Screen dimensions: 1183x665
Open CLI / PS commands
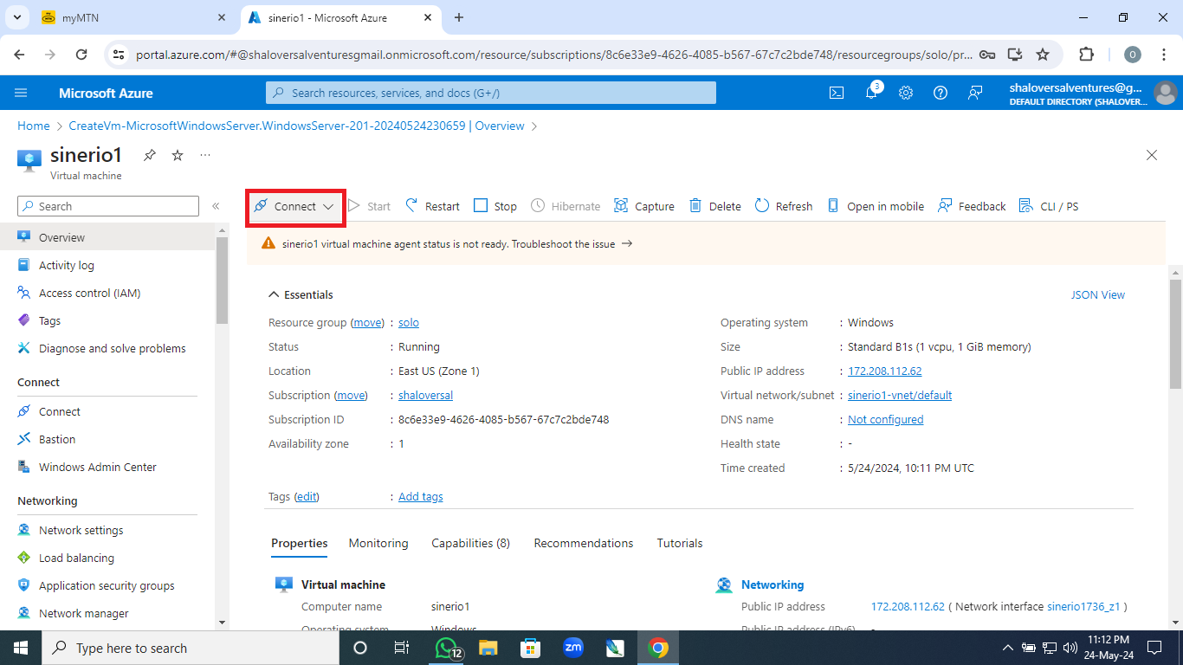[1049, 206]
